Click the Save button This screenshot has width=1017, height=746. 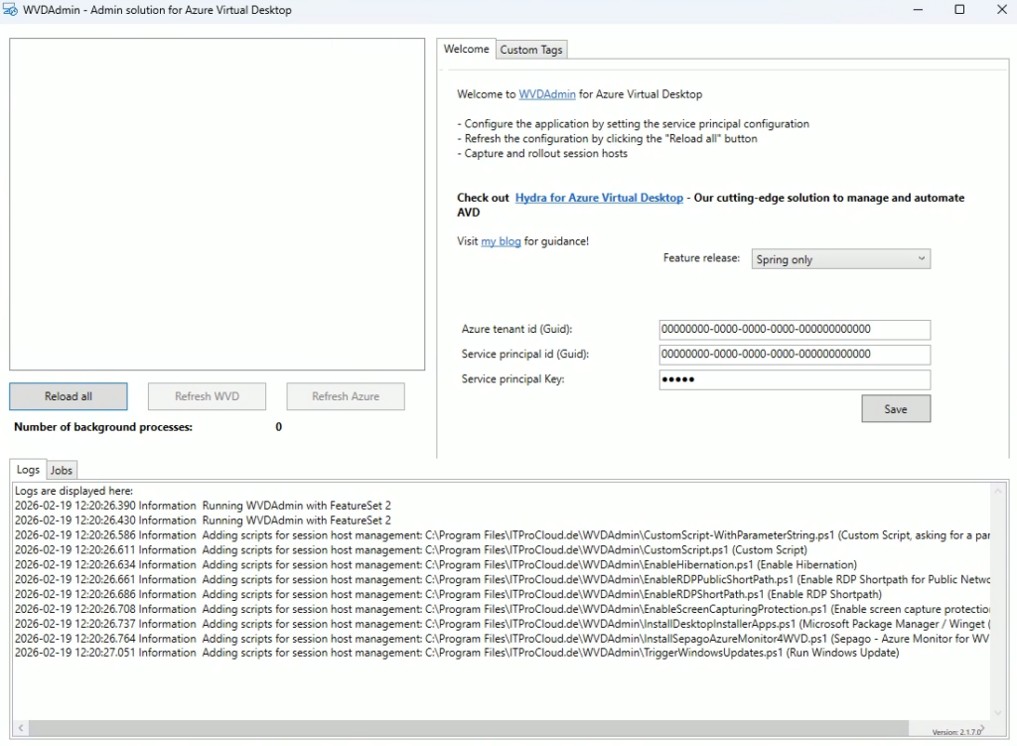(x=895, y=409)
